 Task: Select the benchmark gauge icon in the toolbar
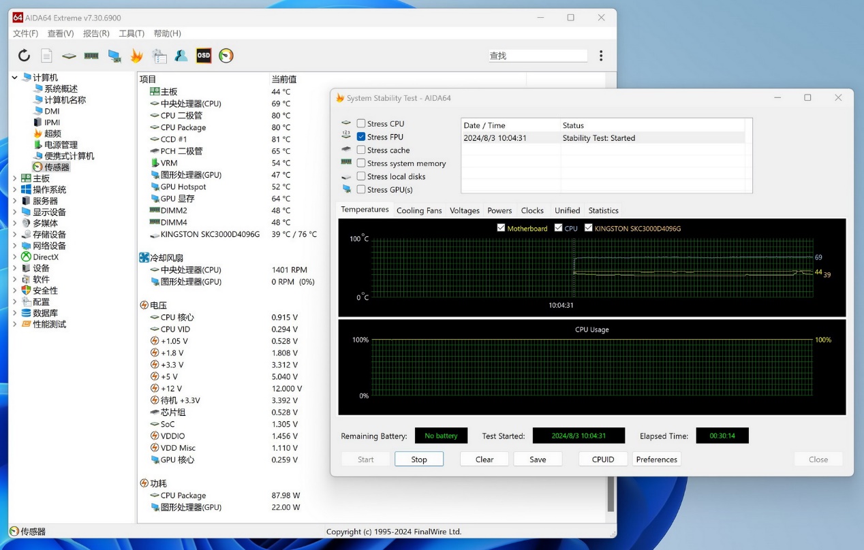click(x=225, y=55)
